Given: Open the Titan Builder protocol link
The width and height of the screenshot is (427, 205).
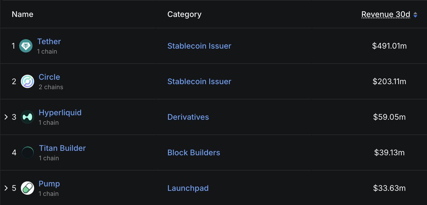Looking at the screenshot, I should pos(62,148).
